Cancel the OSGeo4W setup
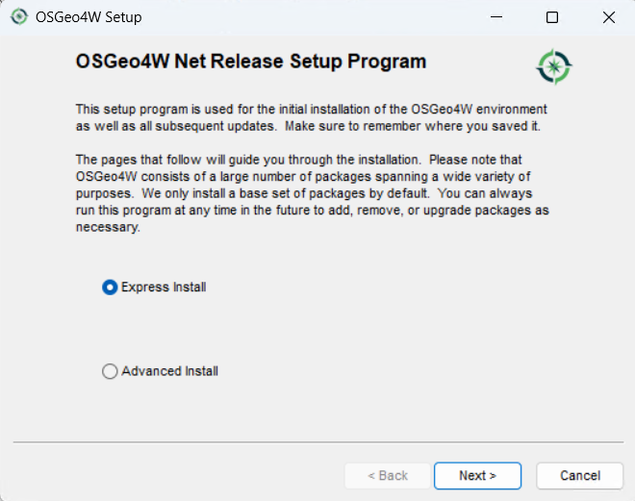Screen dimensions: 635x501 click(x=580, y=475)
